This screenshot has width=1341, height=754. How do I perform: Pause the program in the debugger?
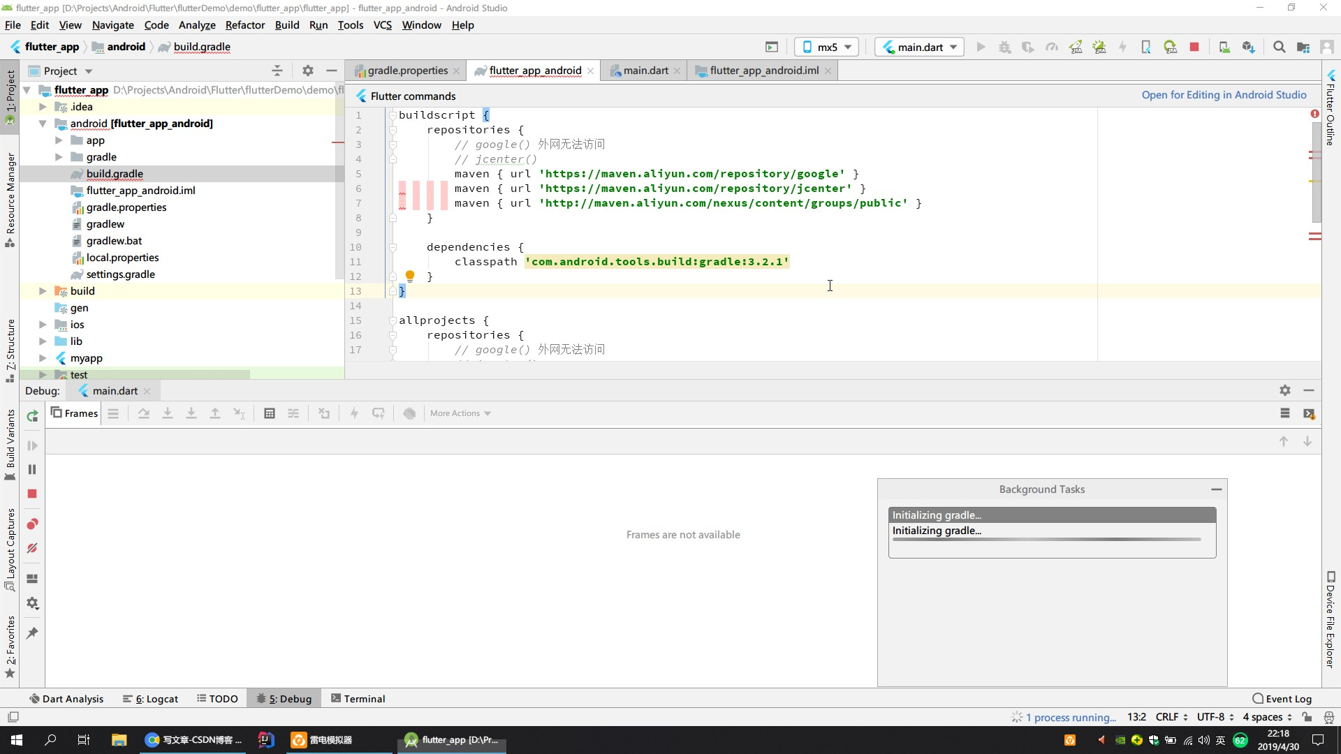[32, 470]
